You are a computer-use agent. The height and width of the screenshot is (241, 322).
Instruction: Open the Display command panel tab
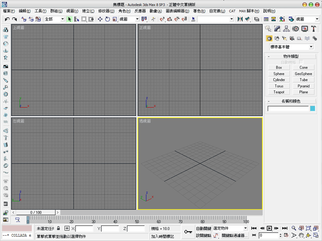tap(305, 29)
